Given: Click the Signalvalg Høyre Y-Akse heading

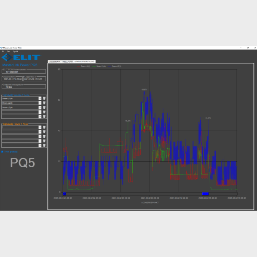Looking at the screenshot, I should pyautogui.click(x=16, y=124).
